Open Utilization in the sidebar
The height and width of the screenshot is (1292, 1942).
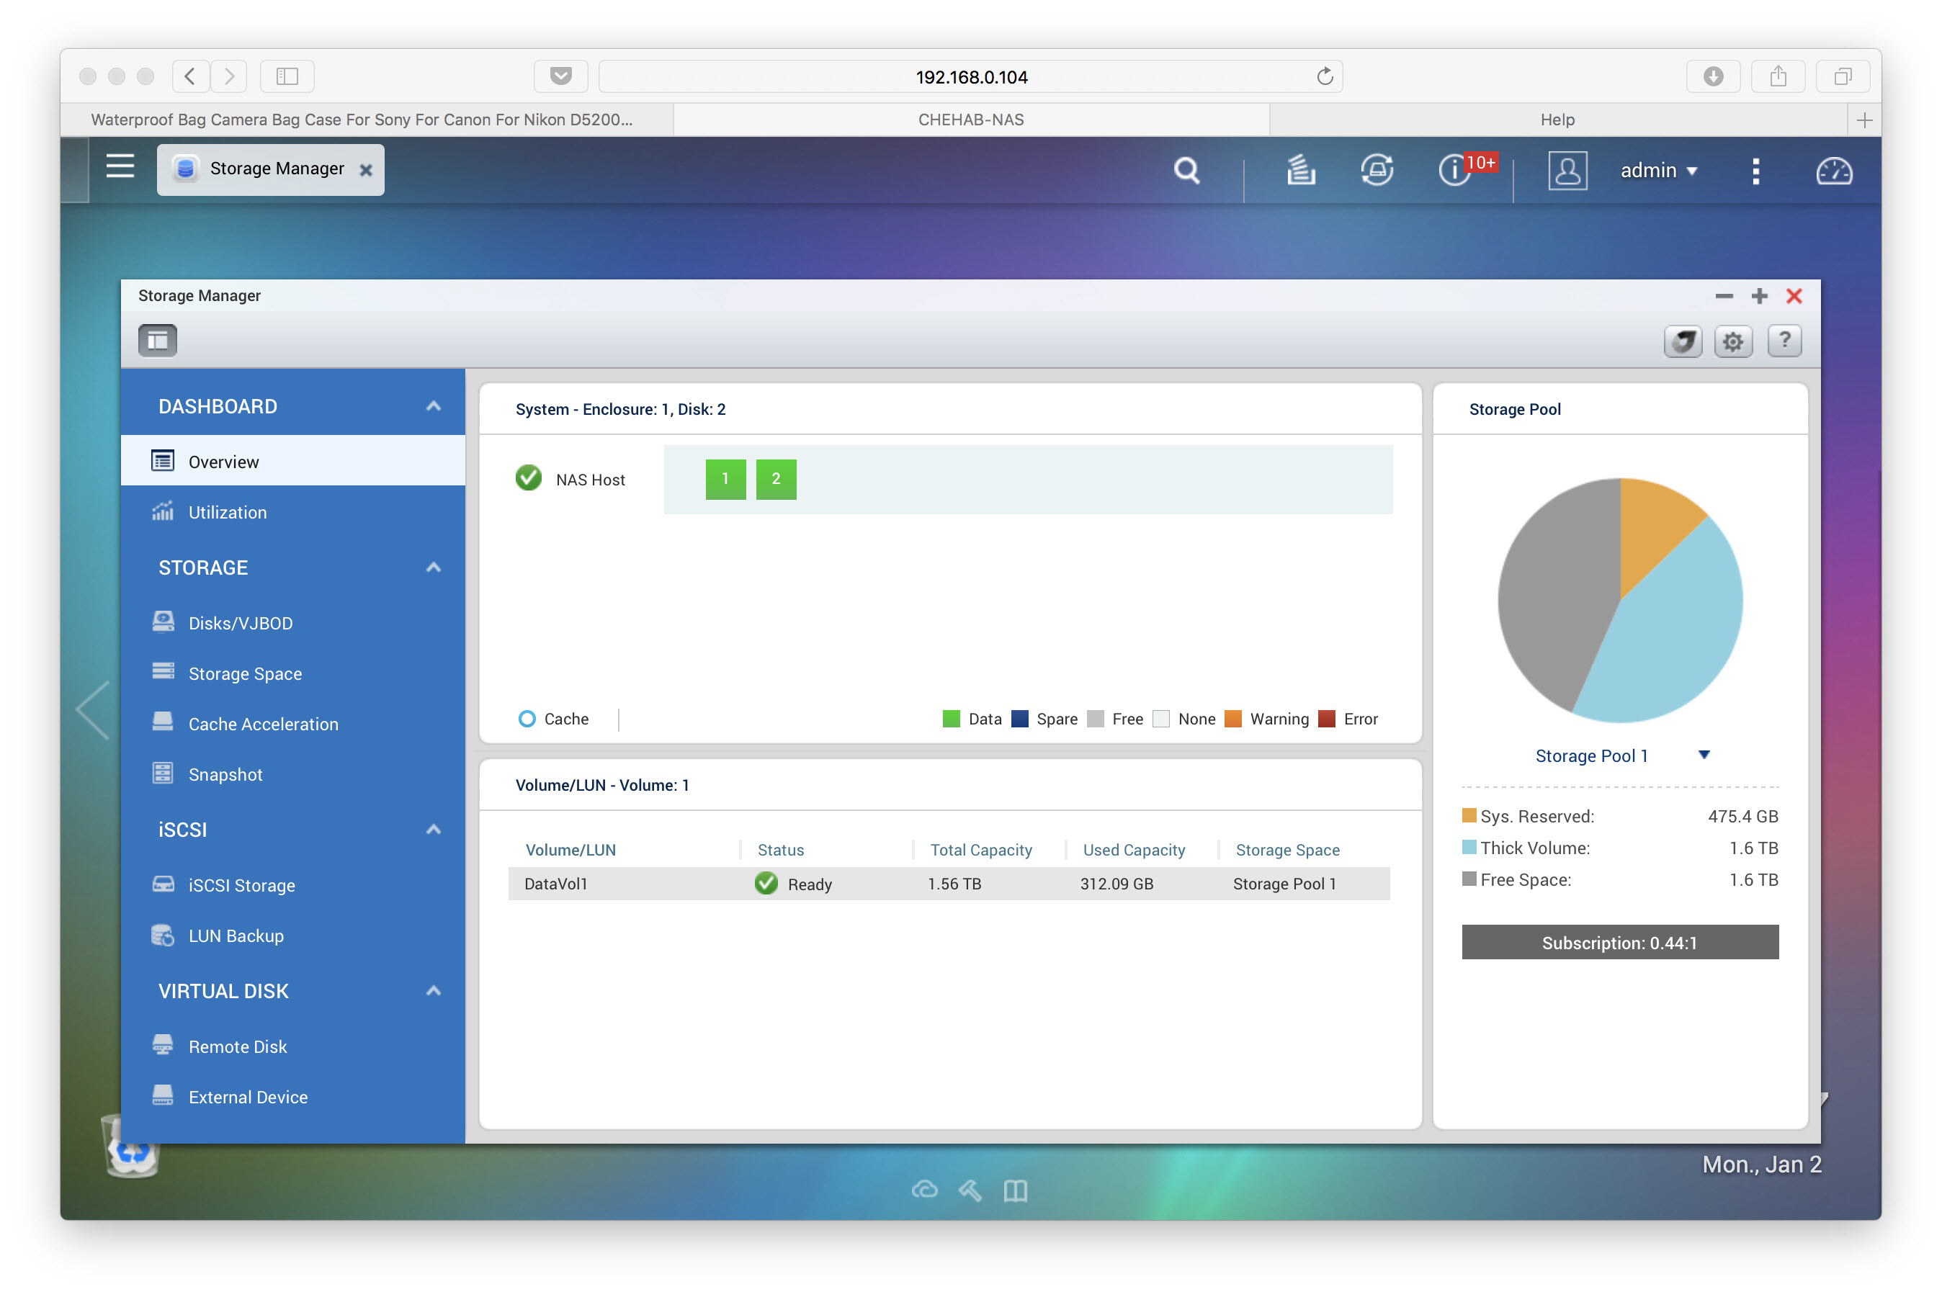[x=292, y=512]
